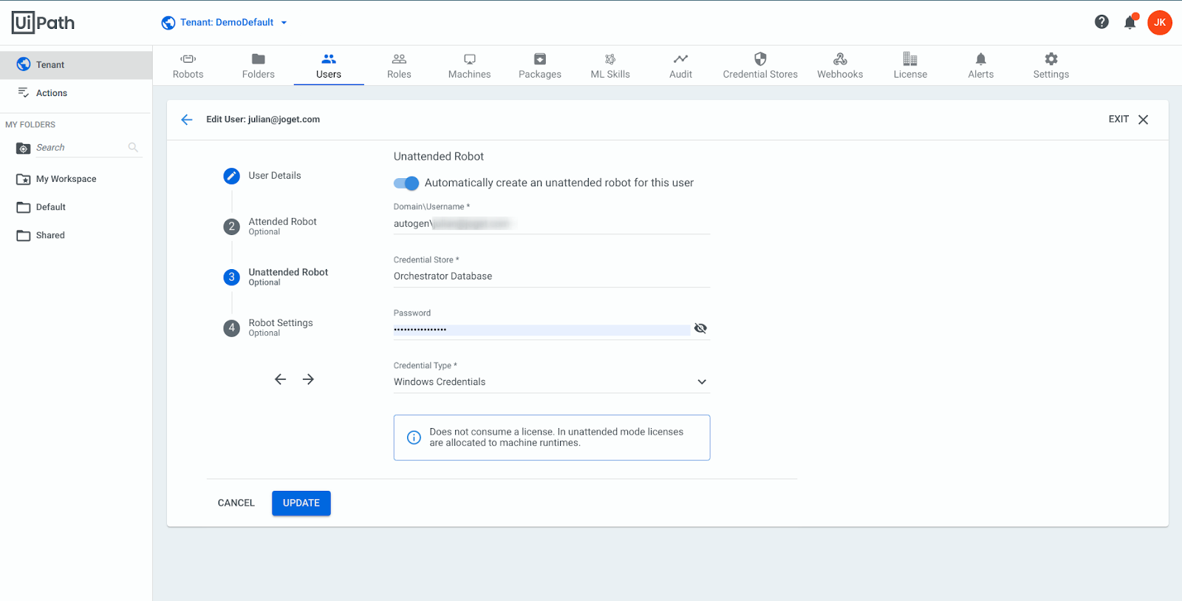The height and width of the screenshot is (601, 1182).
Task: Open Credential Stores tab
Action: coord(760,66)
